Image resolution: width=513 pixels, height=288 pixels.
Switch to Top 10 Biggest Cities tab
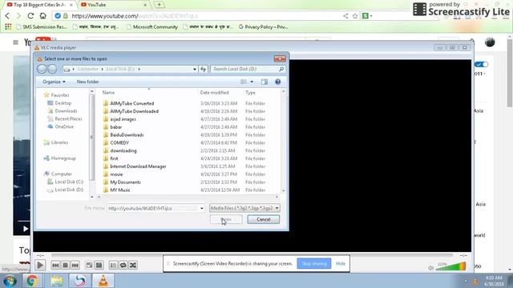click(x=39, y=5)
